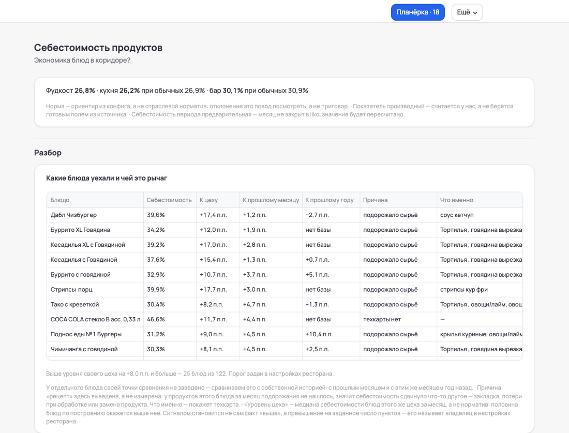Select the Тако с креветкой row
This screenshot has width=569, height=433.
pyautogui.click(x=284, y=305)
